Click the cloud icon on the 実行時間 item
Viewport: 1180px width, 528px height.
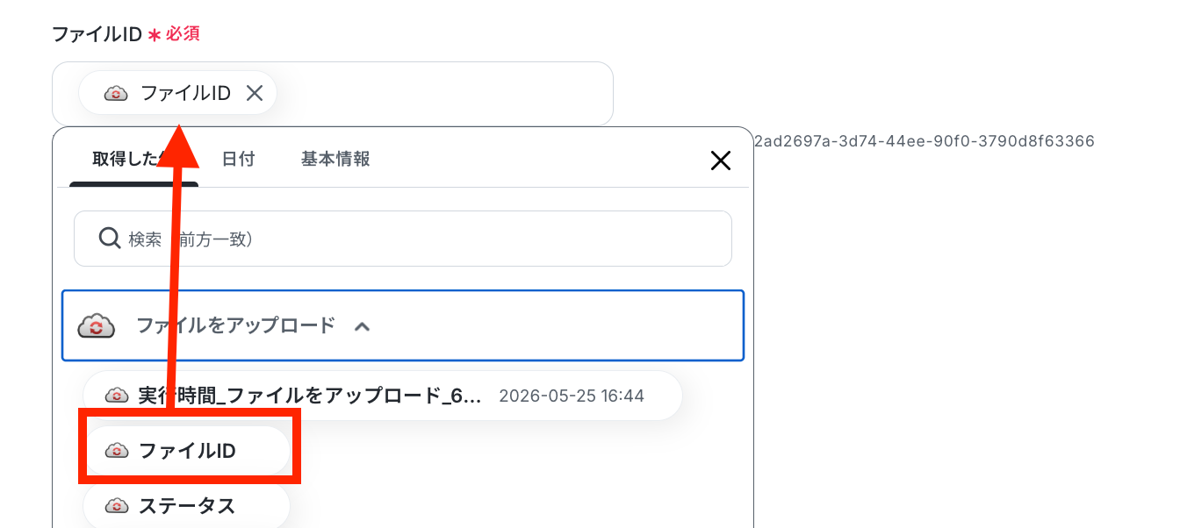click(x=117, y=396)
